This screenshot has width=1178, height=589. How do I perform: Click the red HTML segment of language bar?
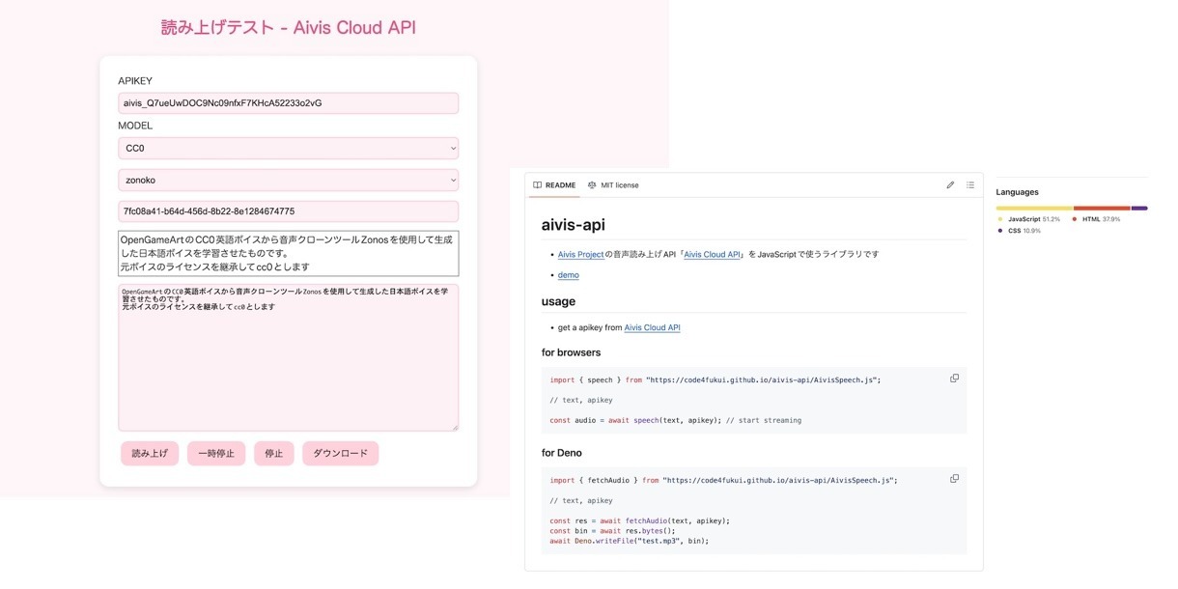pos(1102,208)
